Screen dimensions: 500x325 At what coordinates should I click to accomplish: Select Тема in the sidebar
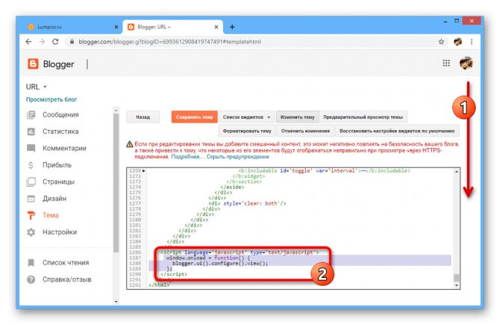pos(51,215)
